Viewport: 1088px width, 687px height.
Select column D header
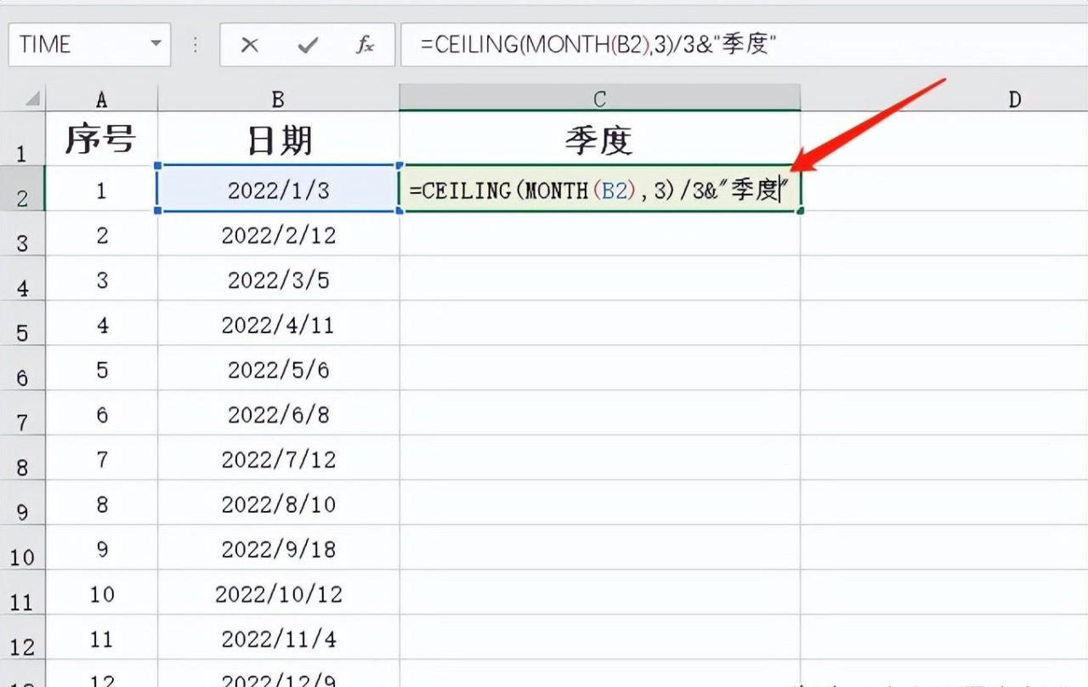tap(1014, 99)
